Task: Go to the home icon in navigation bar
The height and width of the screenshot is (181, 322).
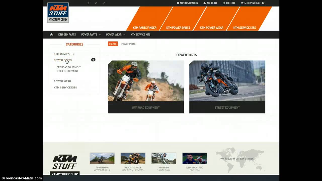Action: click(x=51, y=34)
